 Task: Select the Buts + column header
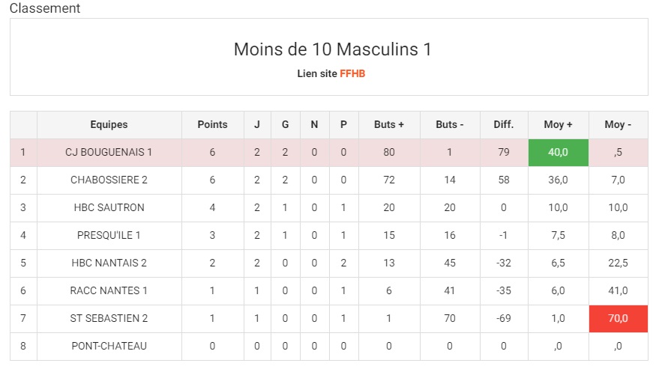(x=388, y=124)
